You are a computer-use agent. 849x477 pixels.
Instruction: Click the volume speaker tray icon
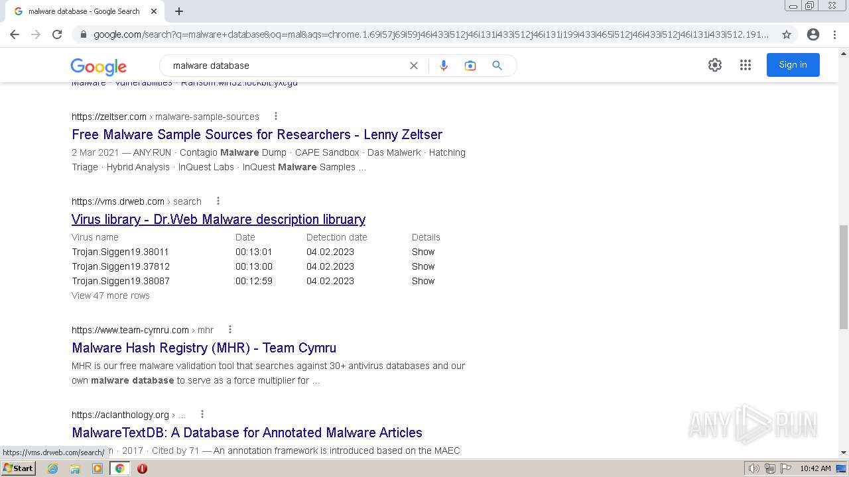point(754,468)
